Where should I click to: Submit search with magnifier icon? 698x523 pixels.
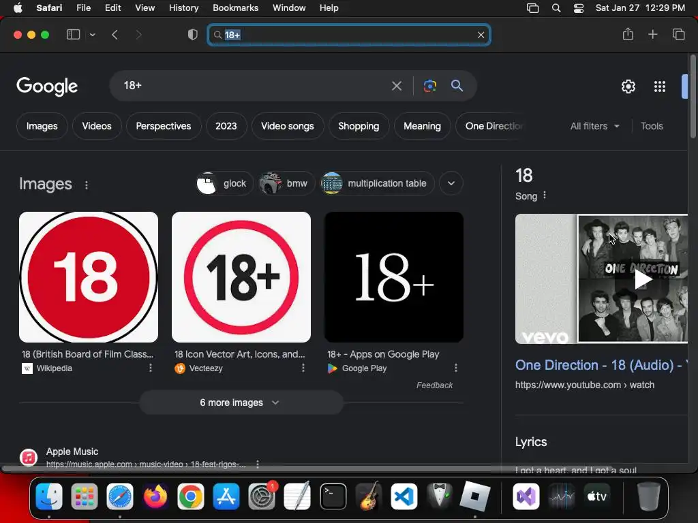(x=457, y=85)
